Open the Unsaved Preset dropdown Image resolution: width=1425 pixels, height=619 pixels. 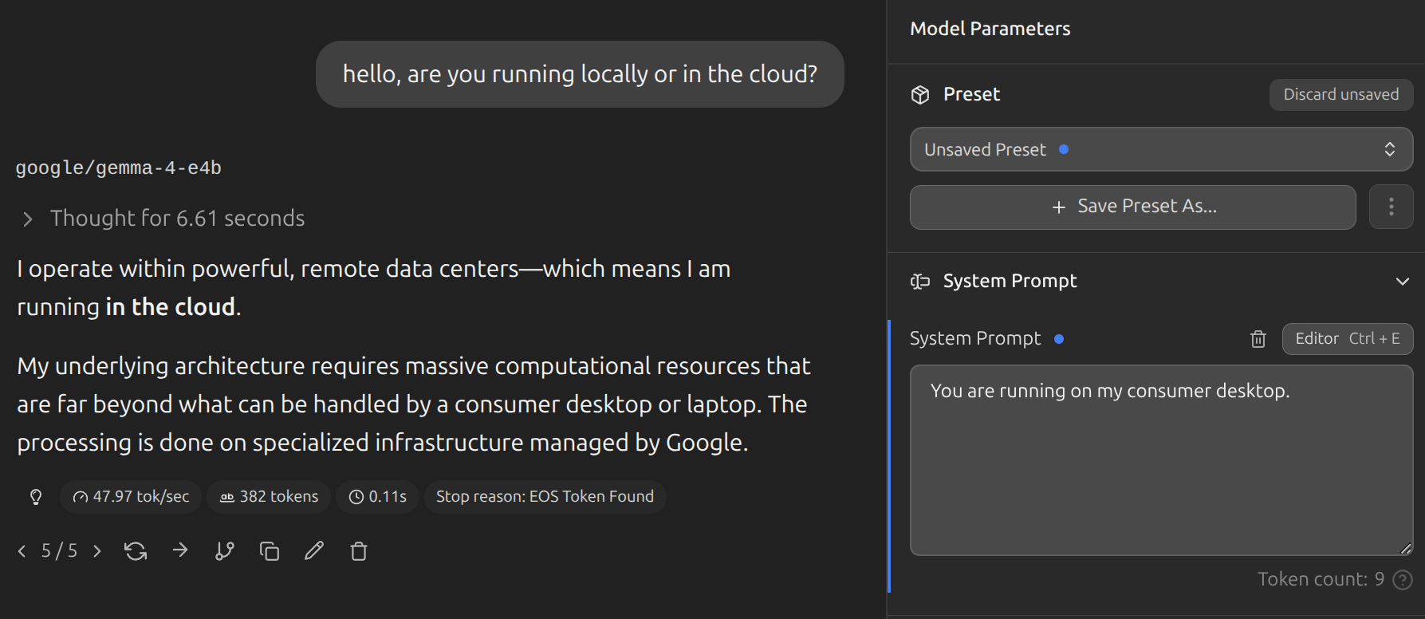coord(1161,150)
